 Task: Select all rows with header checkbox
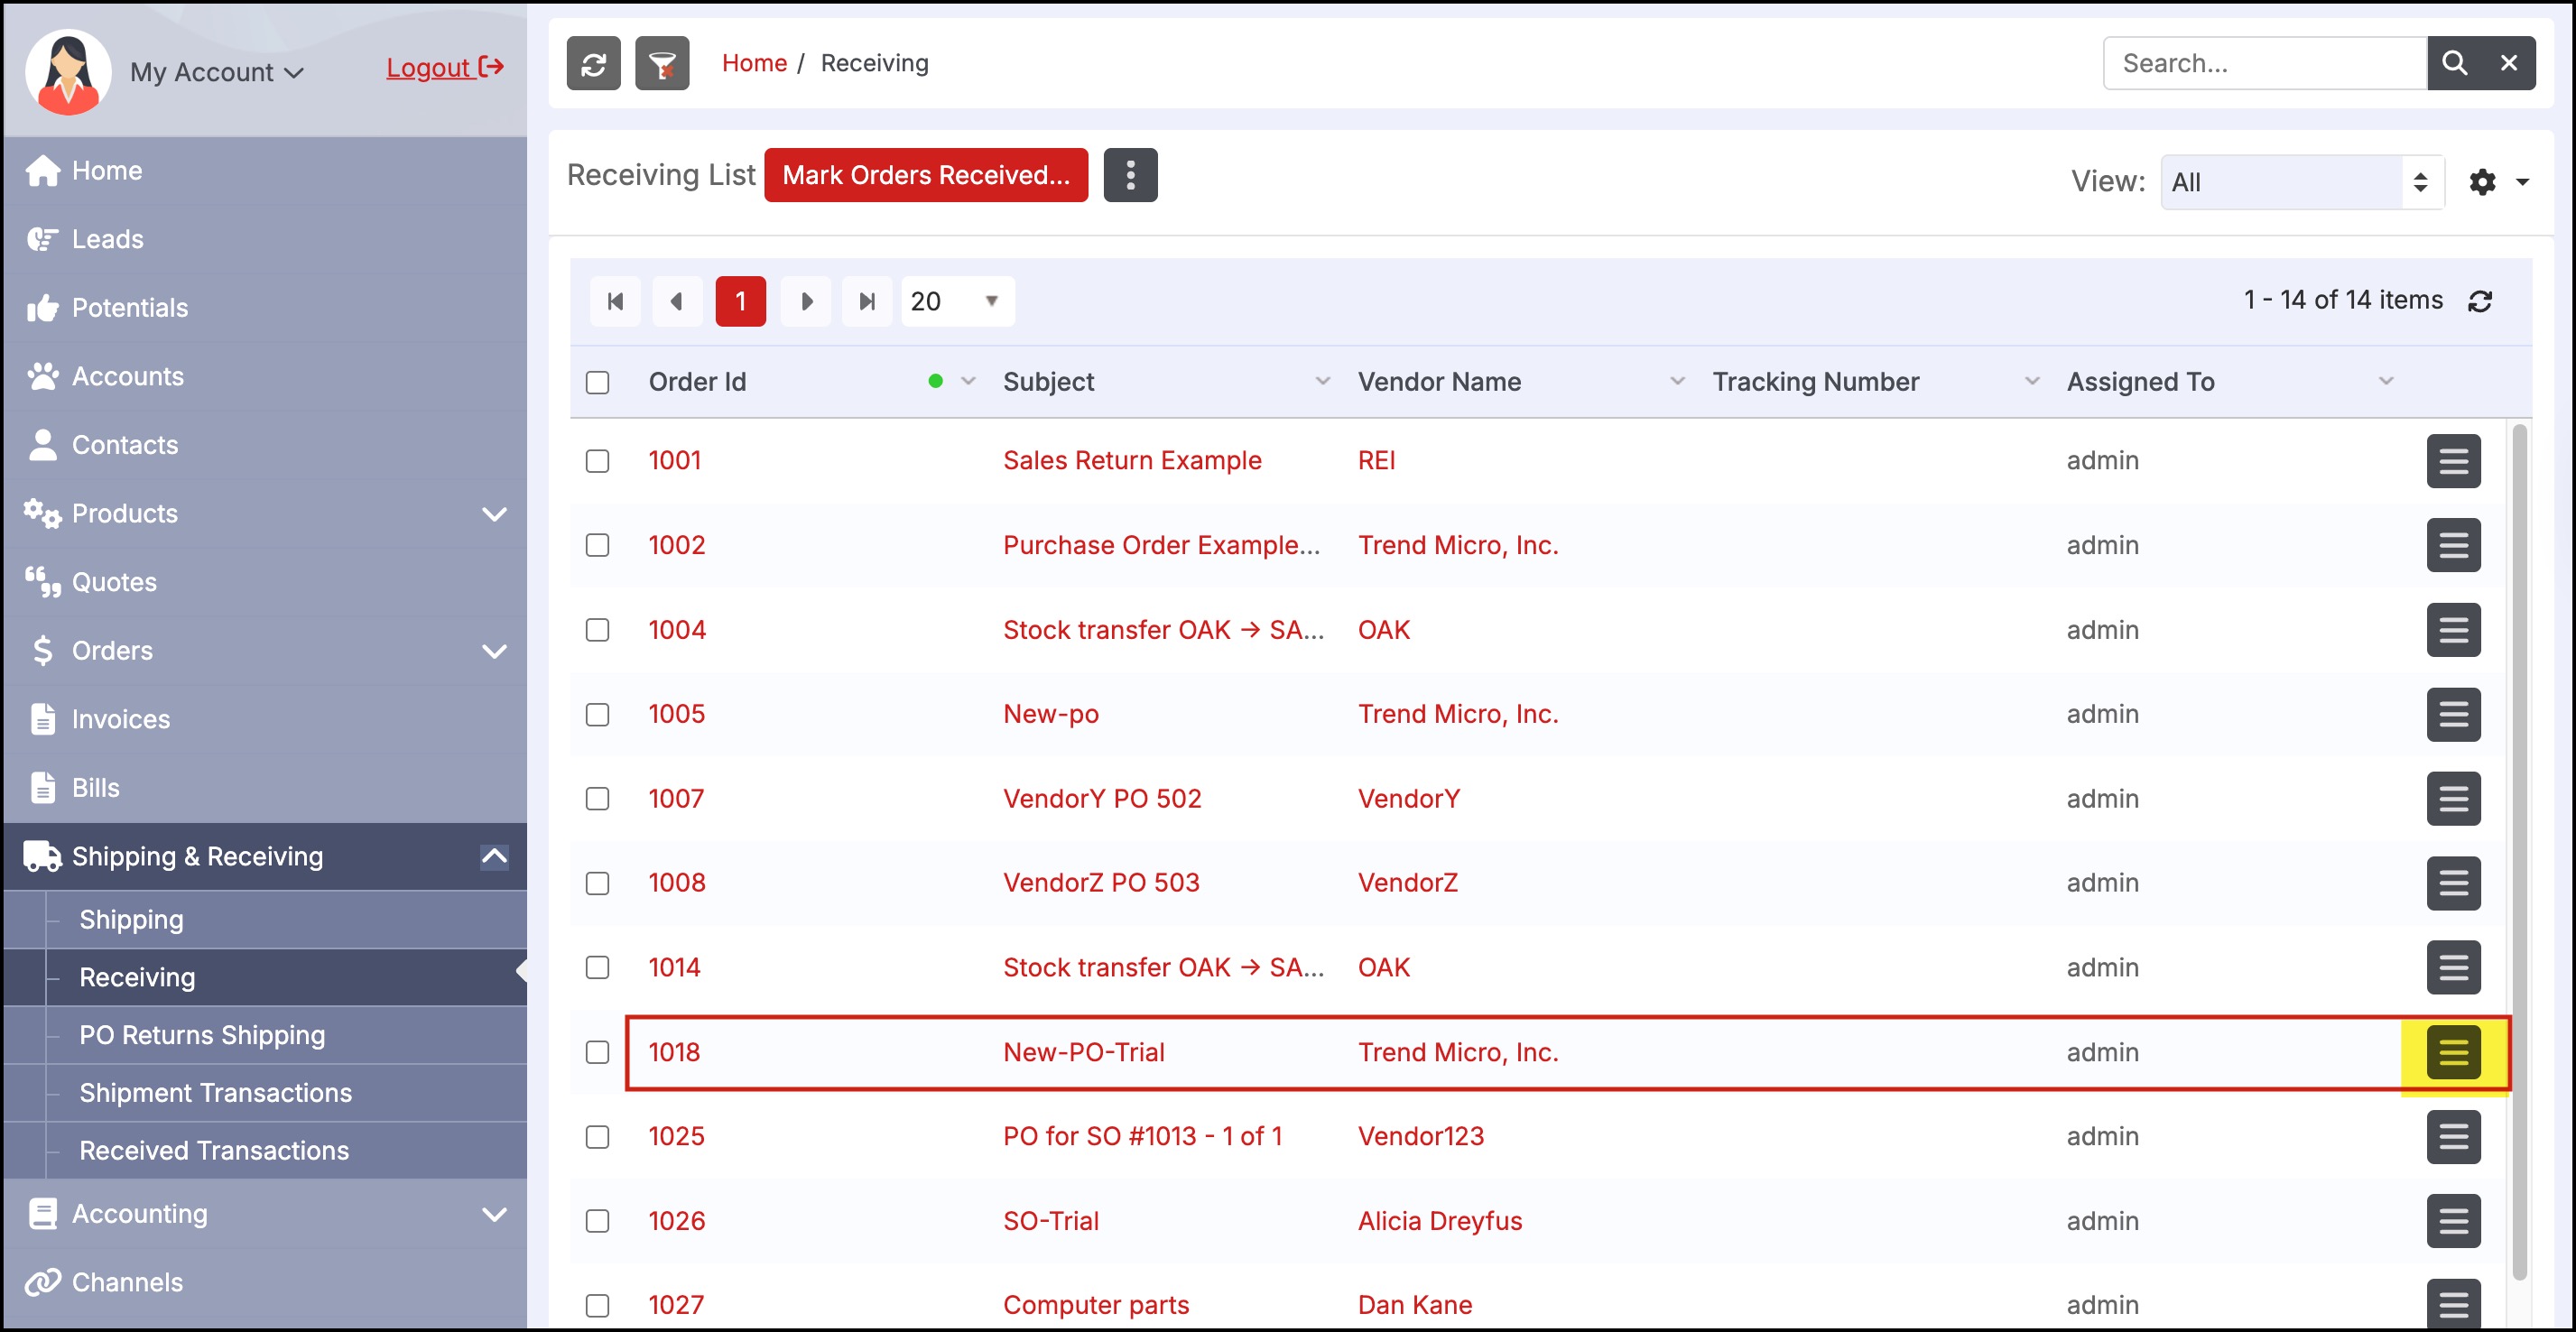597,382
